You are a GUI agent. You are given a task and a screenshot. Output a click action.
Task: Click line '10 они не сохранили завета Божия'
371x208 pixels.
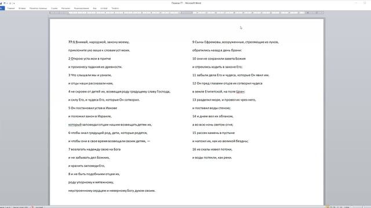pyautogui.click(x=219, y=58)
